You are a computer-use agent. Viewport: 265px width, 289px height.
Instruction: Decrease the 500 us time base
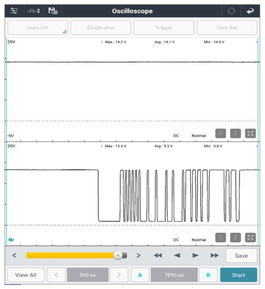click(56, 275)
